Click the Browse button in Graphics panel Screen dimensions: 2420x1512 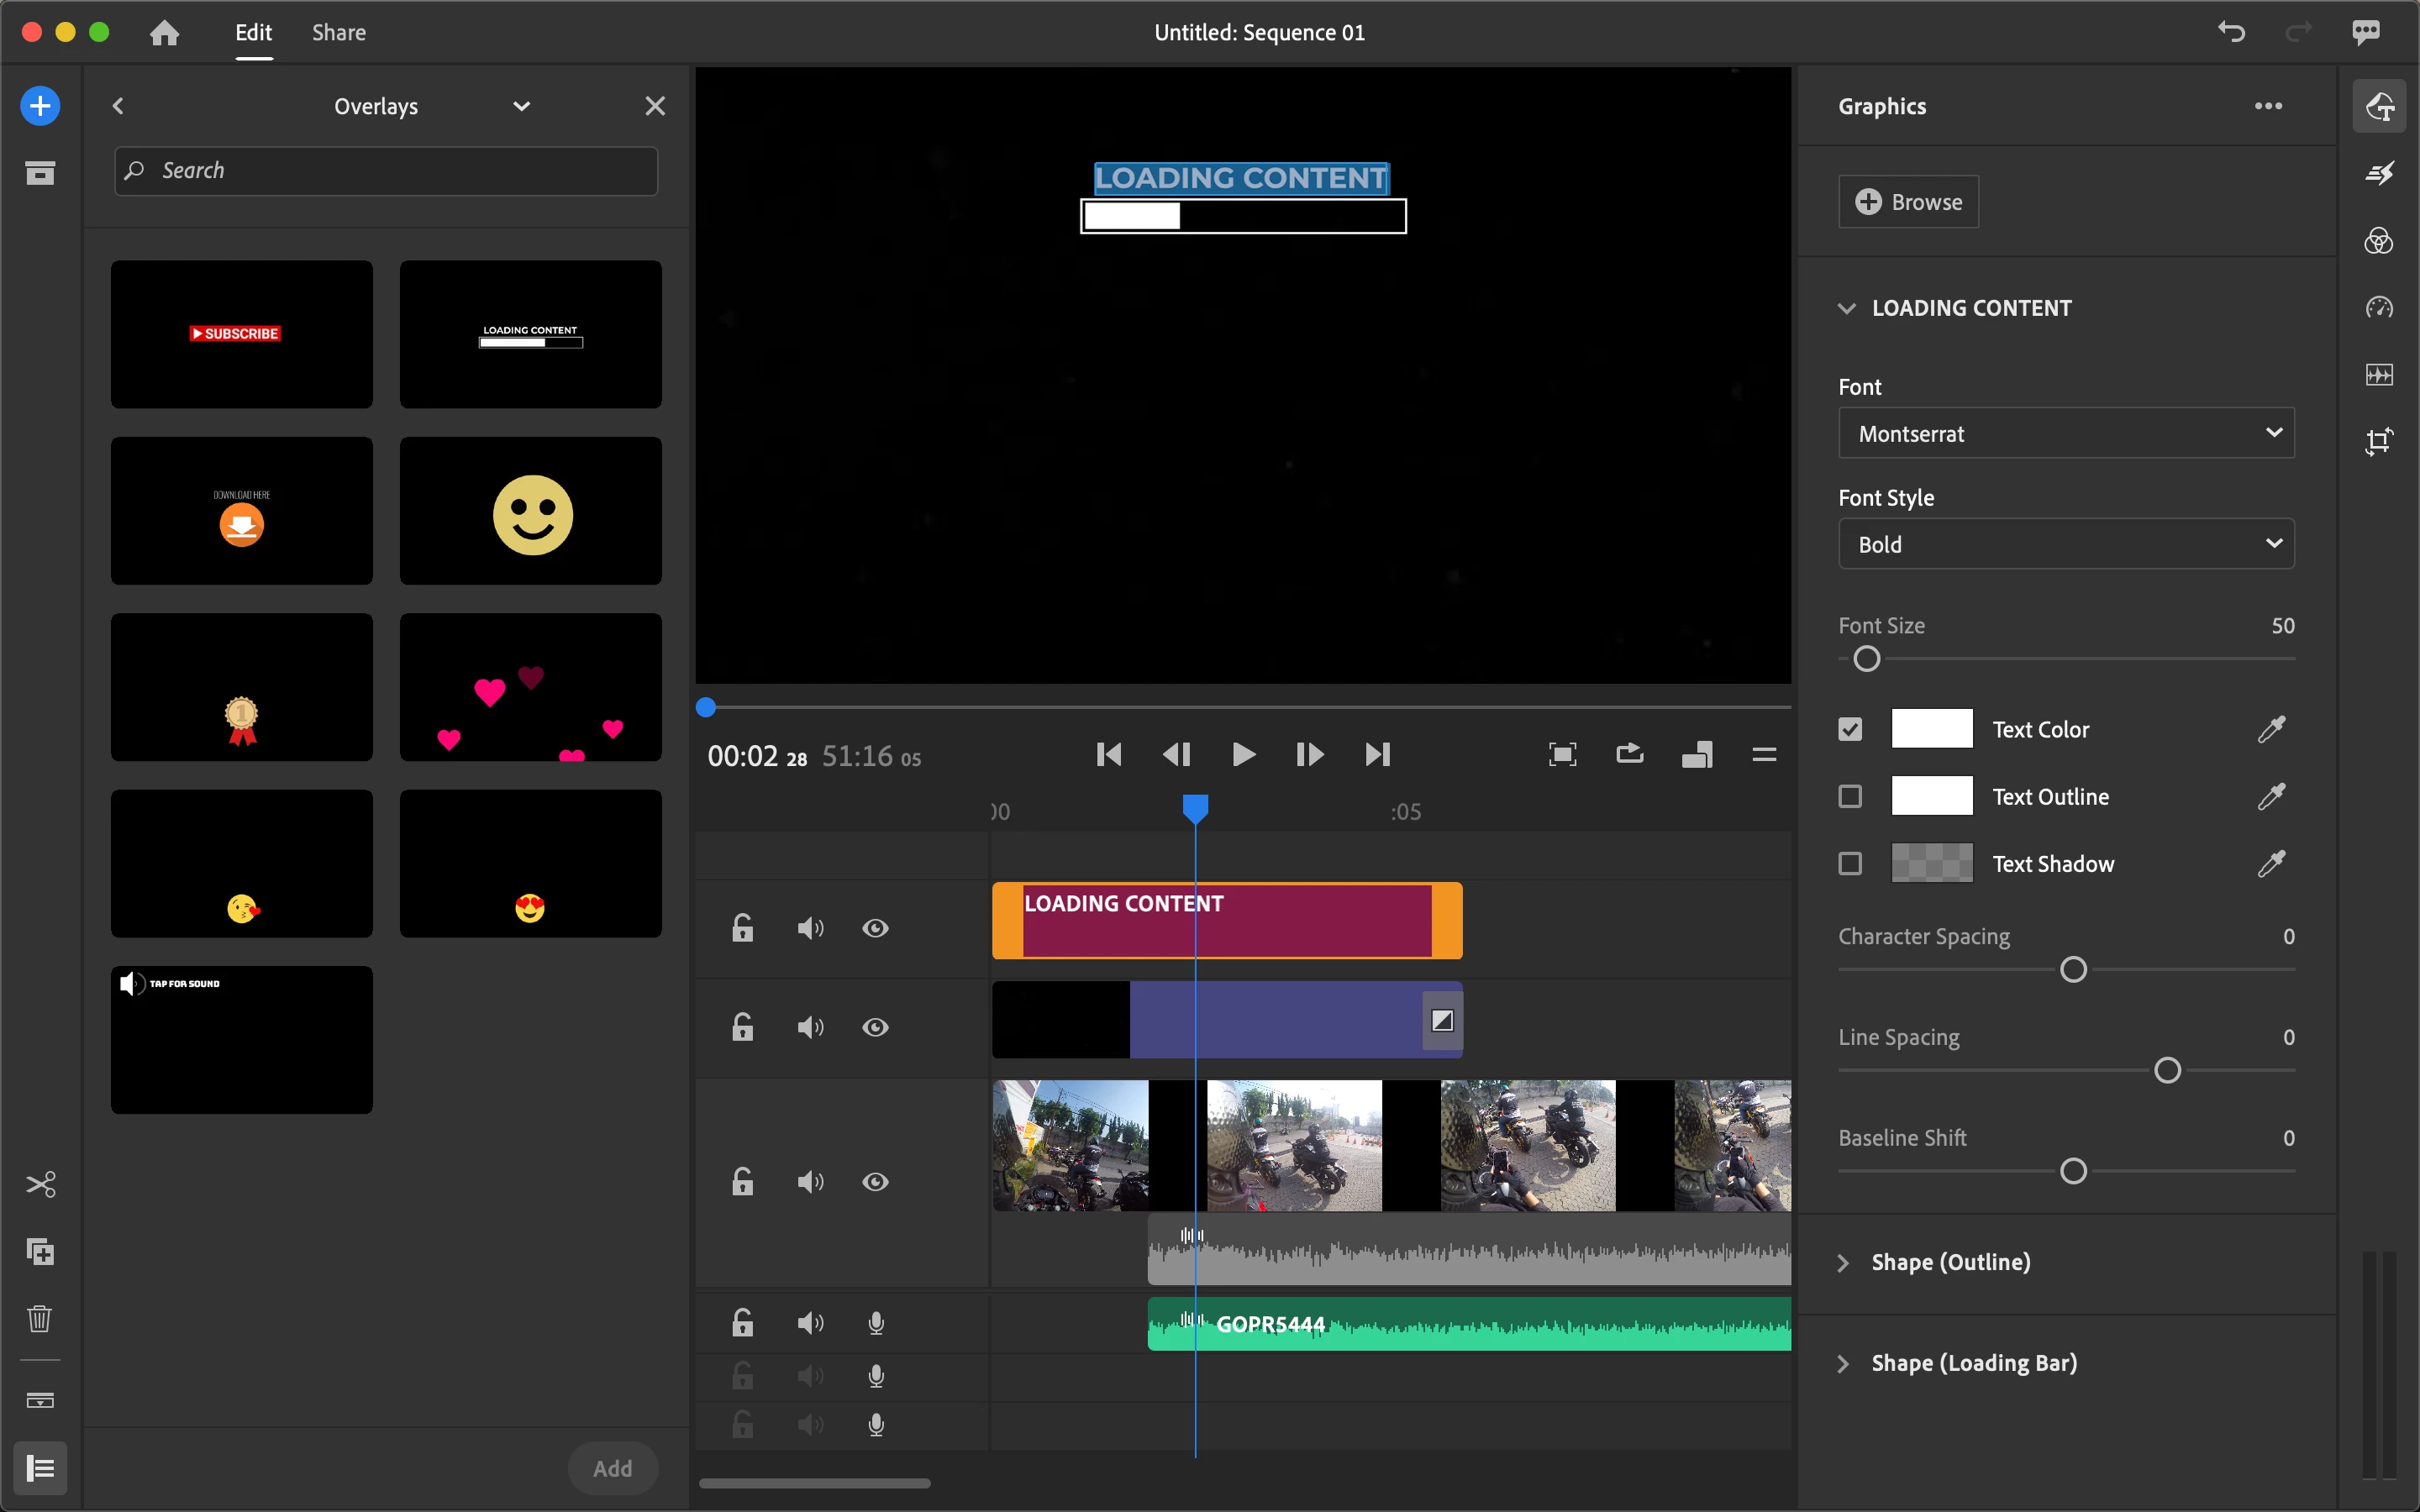coord(1908,202)
